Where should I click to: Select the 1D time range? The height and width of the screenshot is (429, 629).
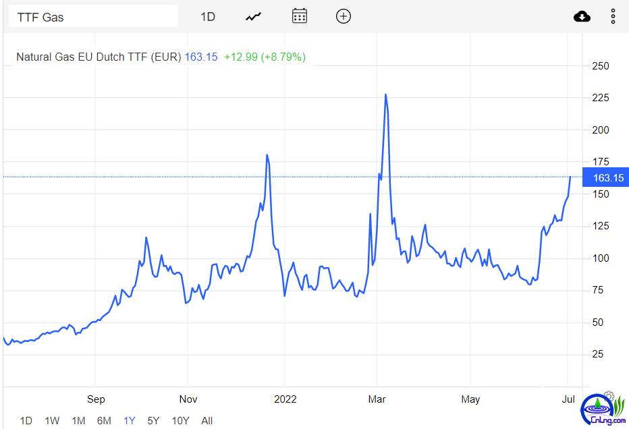[26, 421]
